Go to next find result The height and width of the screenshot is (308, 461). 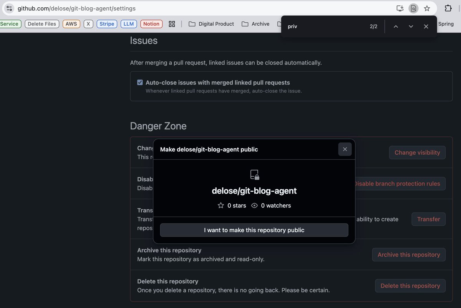[x=411, y=26]
